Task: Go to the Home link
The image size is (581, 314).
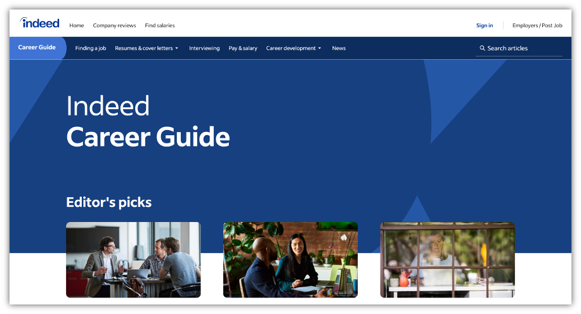Action: pos(77,25)
